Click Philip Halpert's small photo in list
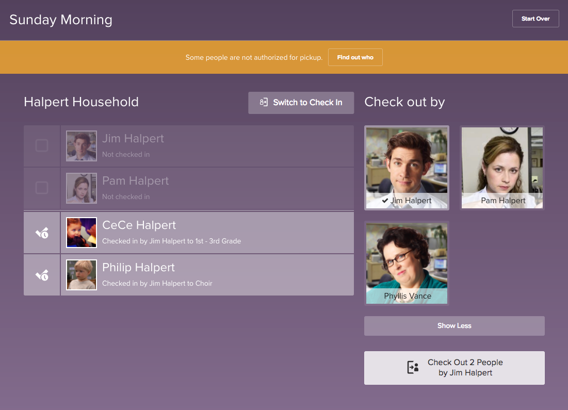The height and width of the screenshot is (410, 568). [82, 275]
